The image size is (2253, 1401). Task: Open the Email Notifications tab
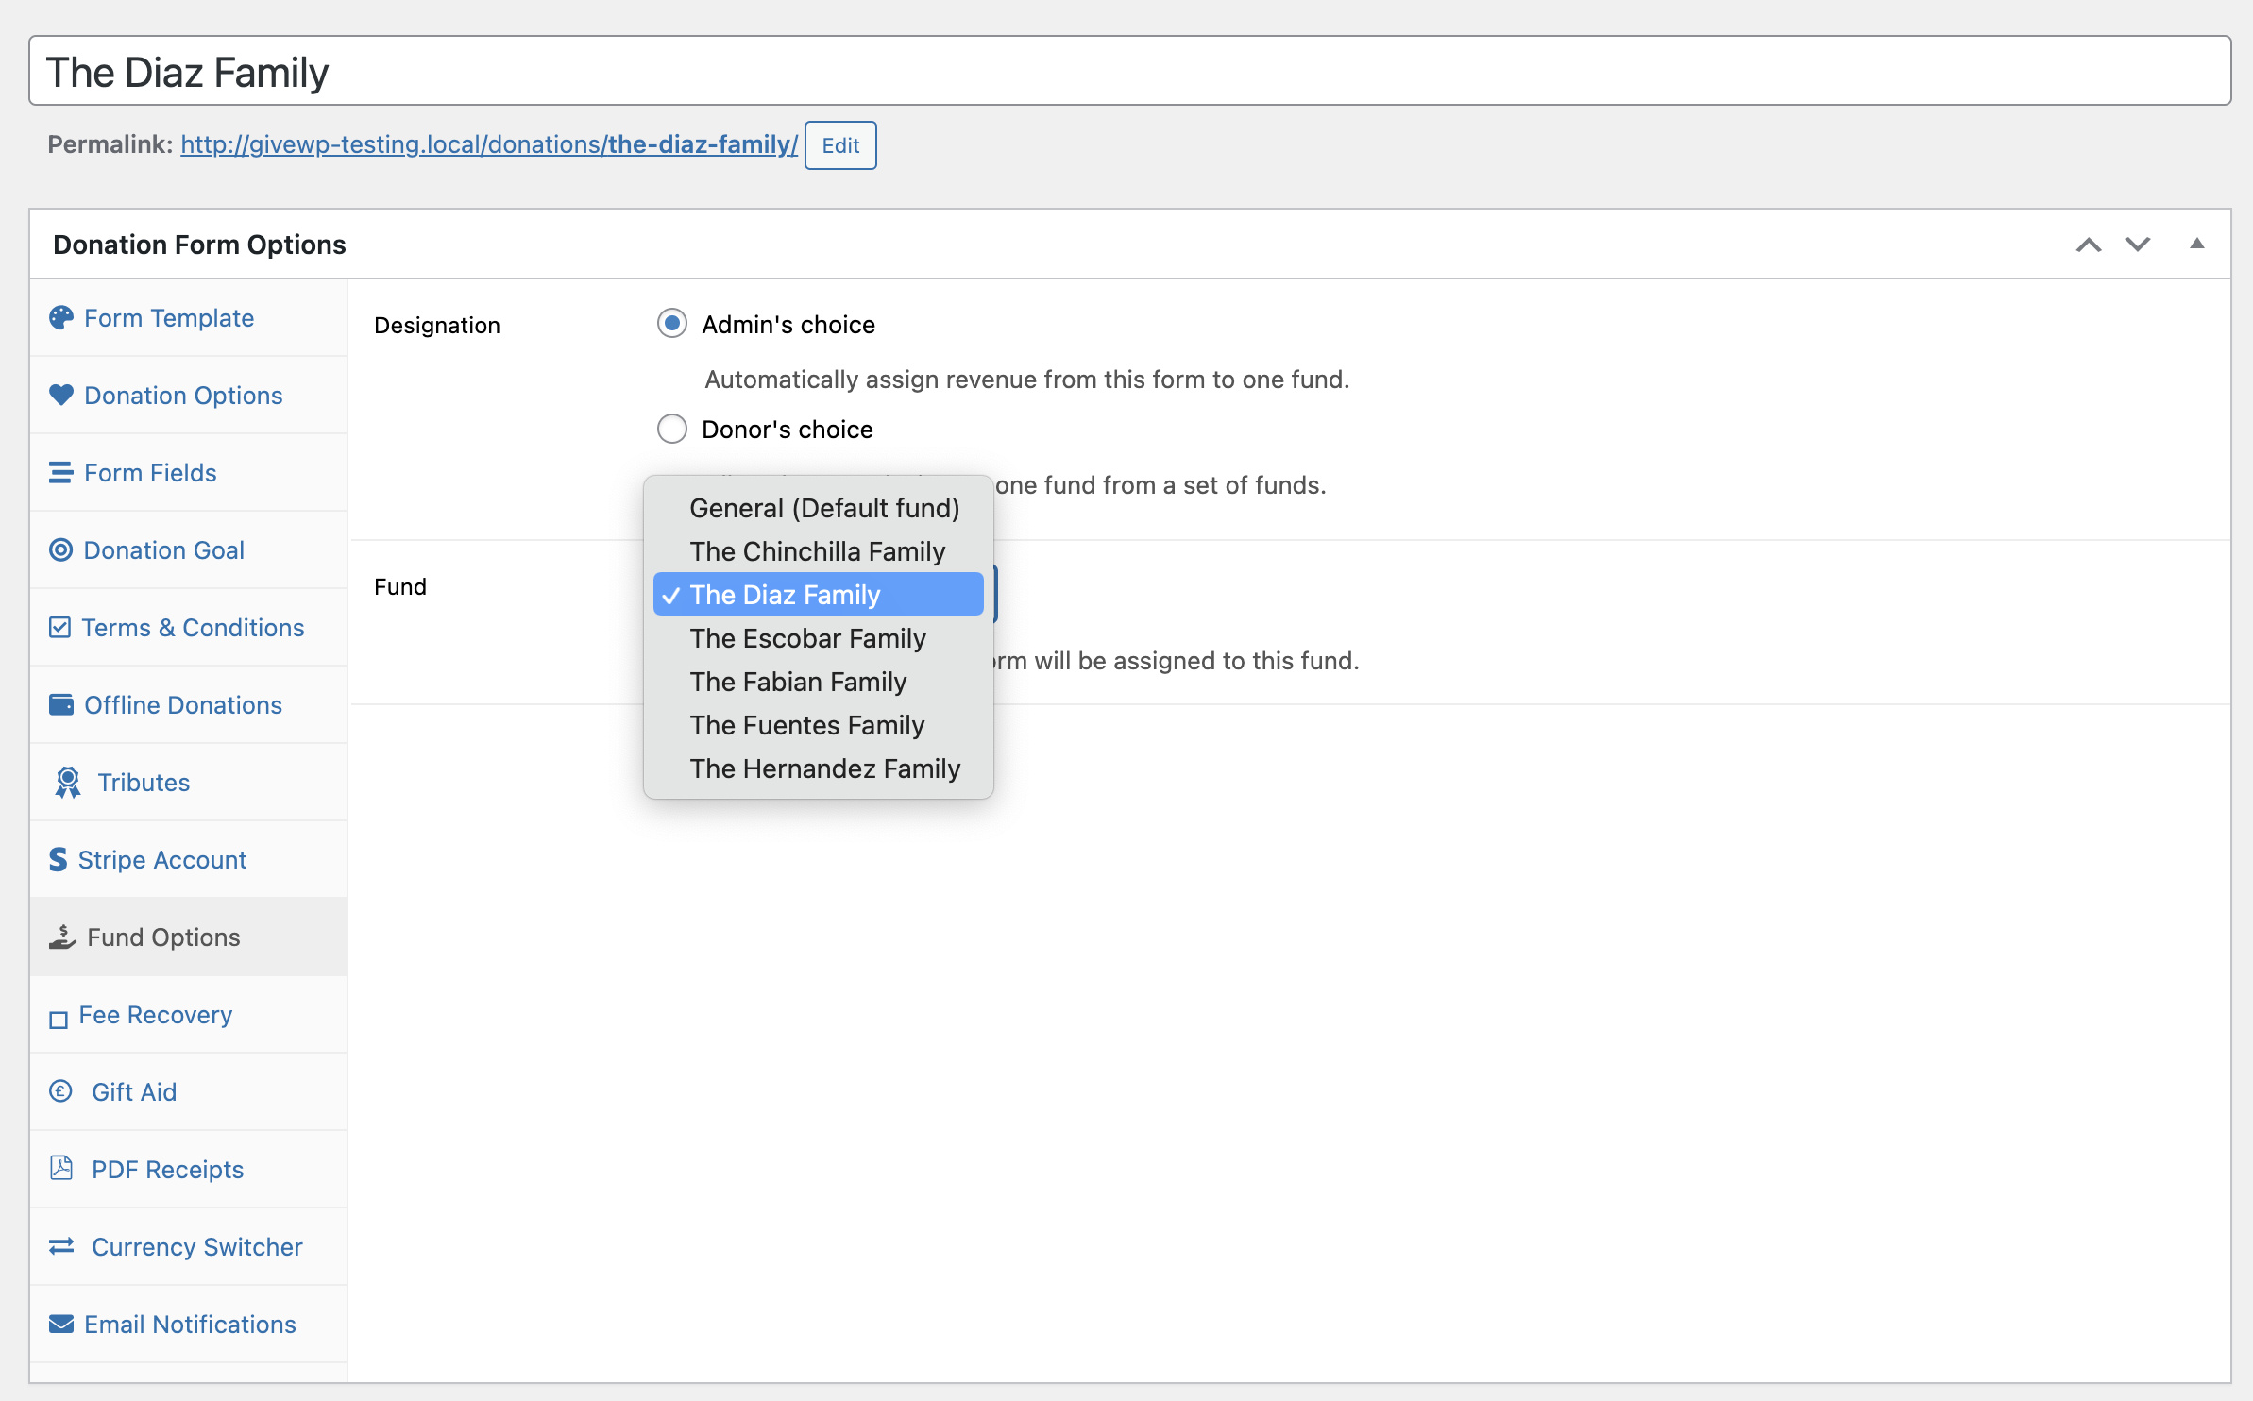point(189,1325)
